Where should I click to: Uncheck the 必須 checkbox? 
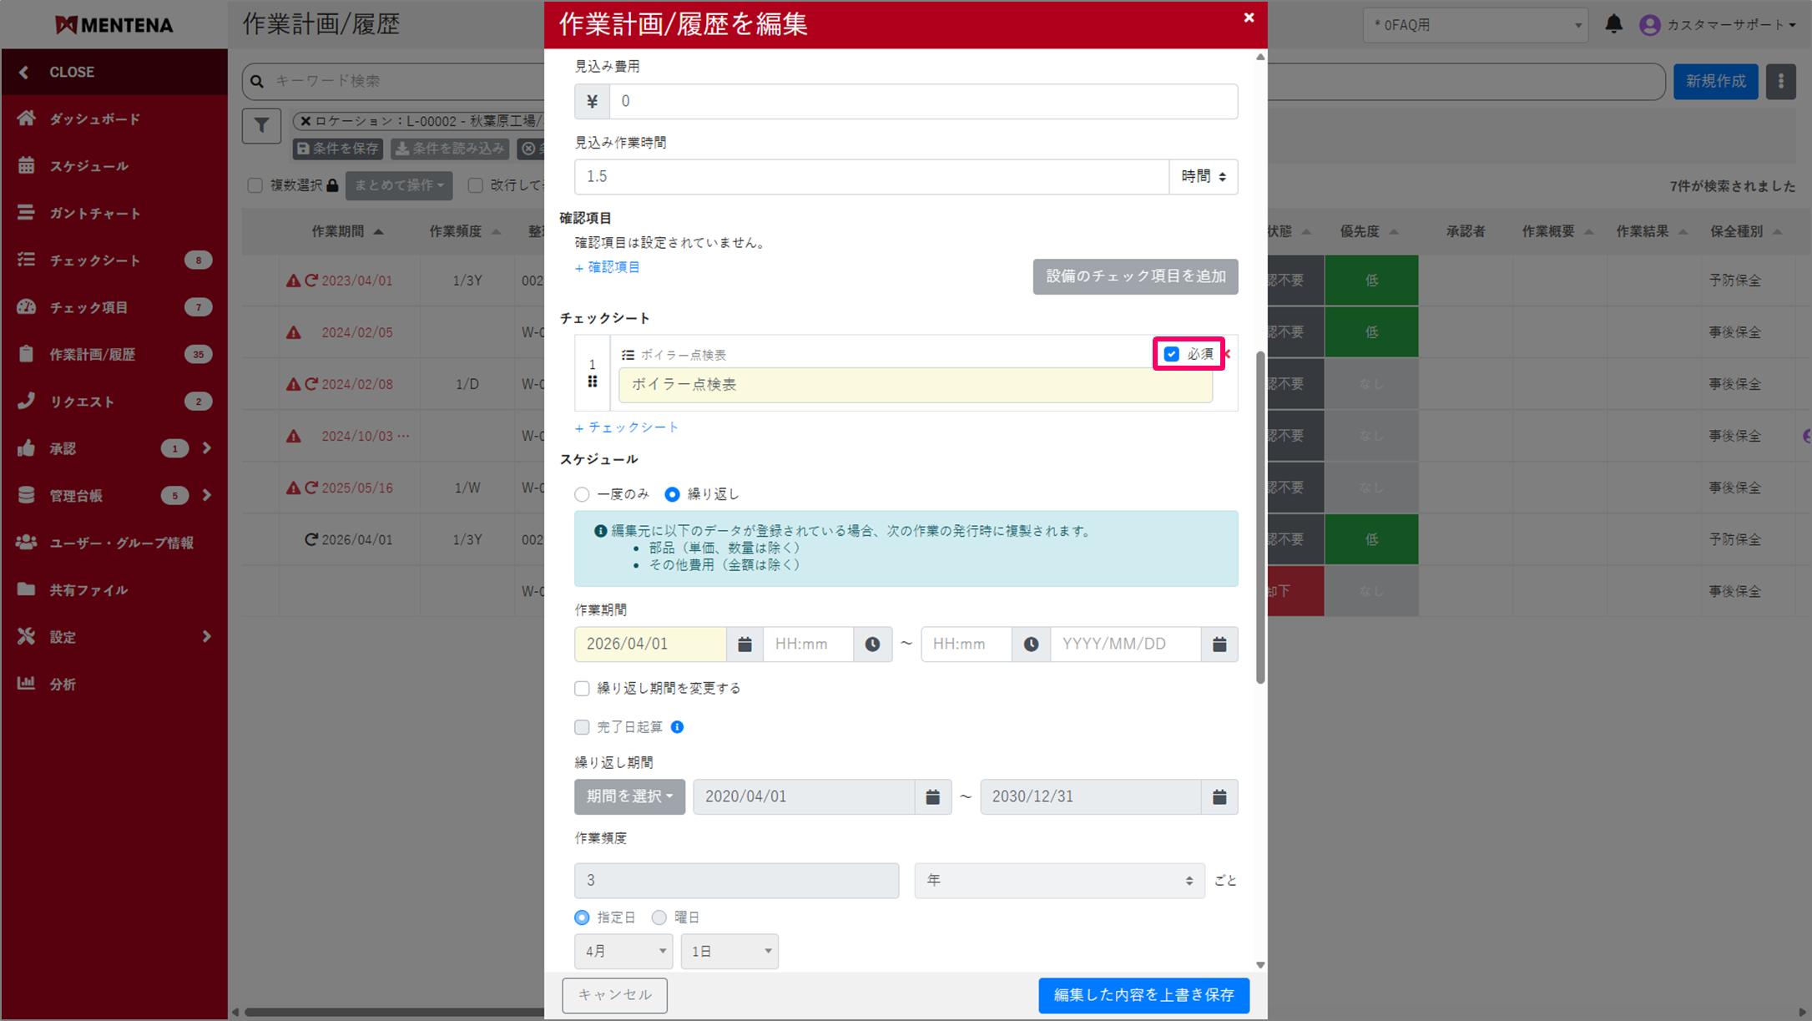click(x=1172, y=354)
